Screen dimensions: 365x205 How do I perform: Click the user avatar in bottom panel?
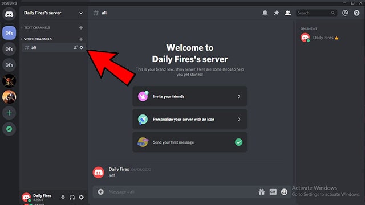26,197
